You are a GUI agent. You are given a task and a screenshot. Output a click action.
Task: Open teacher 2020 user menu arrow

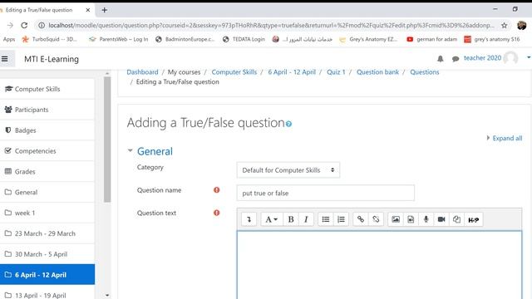click(x=529, y=57)
